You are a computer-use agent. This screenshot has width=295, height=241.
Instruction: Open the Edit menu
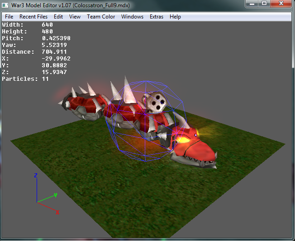point(58,17)
